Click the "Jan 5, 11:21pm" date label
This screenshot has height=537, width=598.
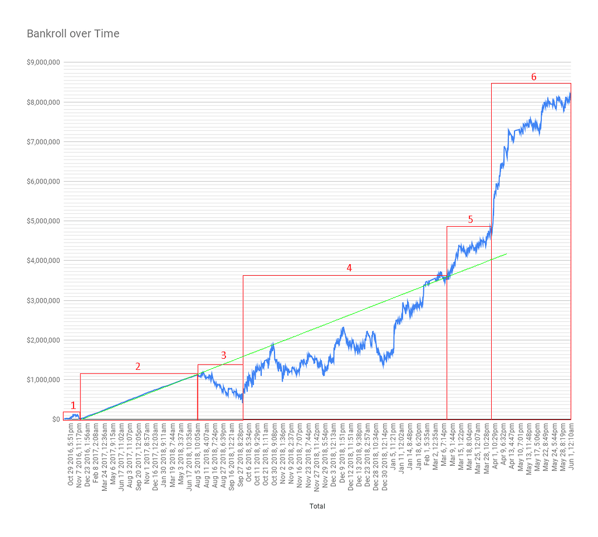click(x=392, y=446)
